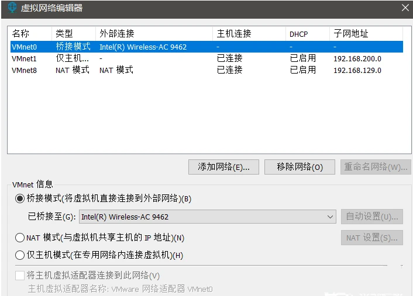Click the 添加网络(E)... button
The height and width of the screenshot is (296, 413).
(223, 167)
